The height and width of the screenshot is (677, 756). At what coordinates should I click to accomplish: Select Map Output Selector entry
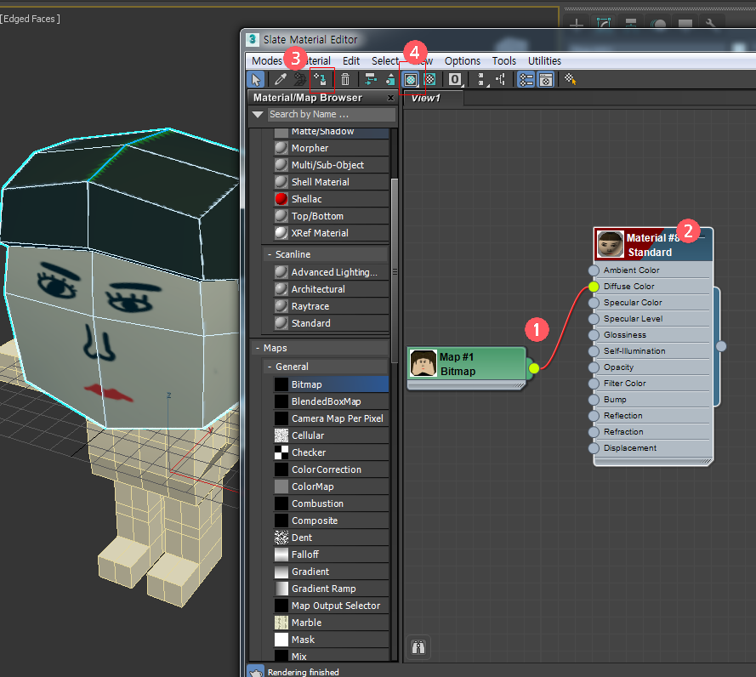coord(331,606)
